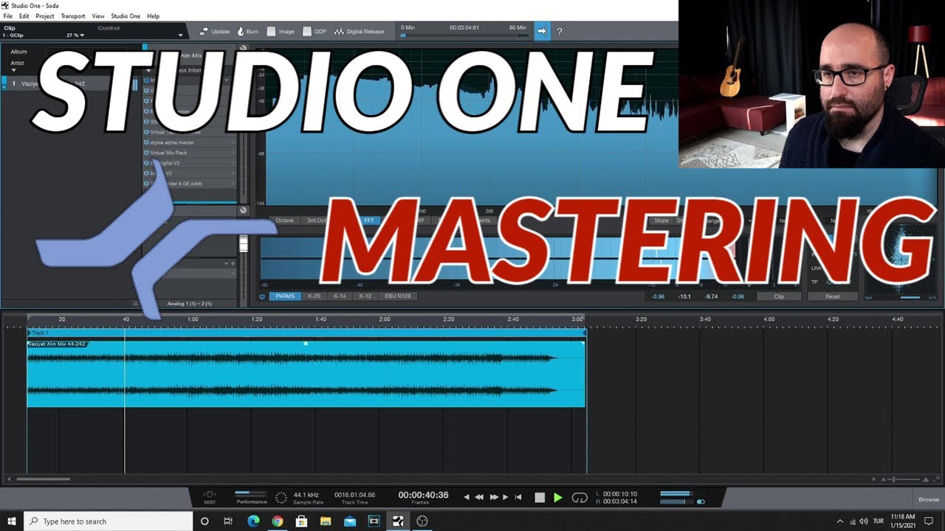Show hidden system tray icons
945x531 pixels.
pyautogui.click(x=839, y=521)
